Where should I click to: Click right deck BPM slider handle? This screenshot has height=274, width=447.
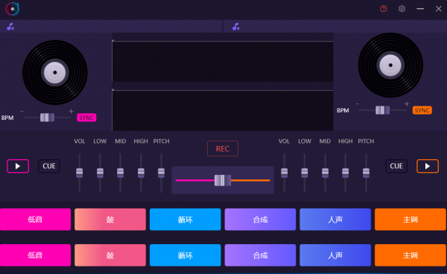coord(382,110)
